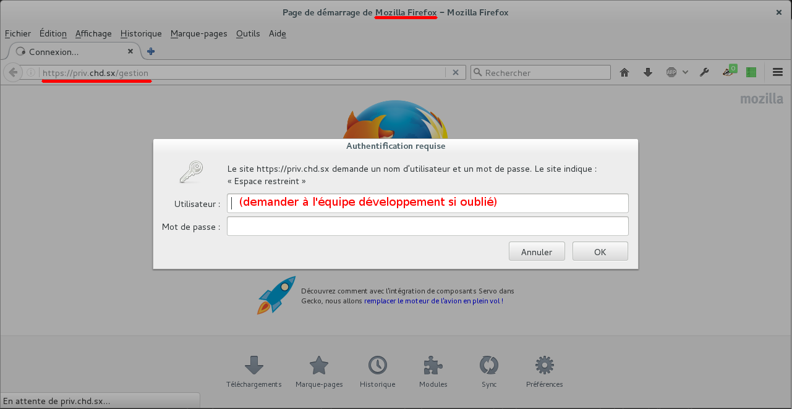This screenshot has width=792, height=409.
Task: Click the Adblock Plus ABP icon
Action: tap(671, 72)
